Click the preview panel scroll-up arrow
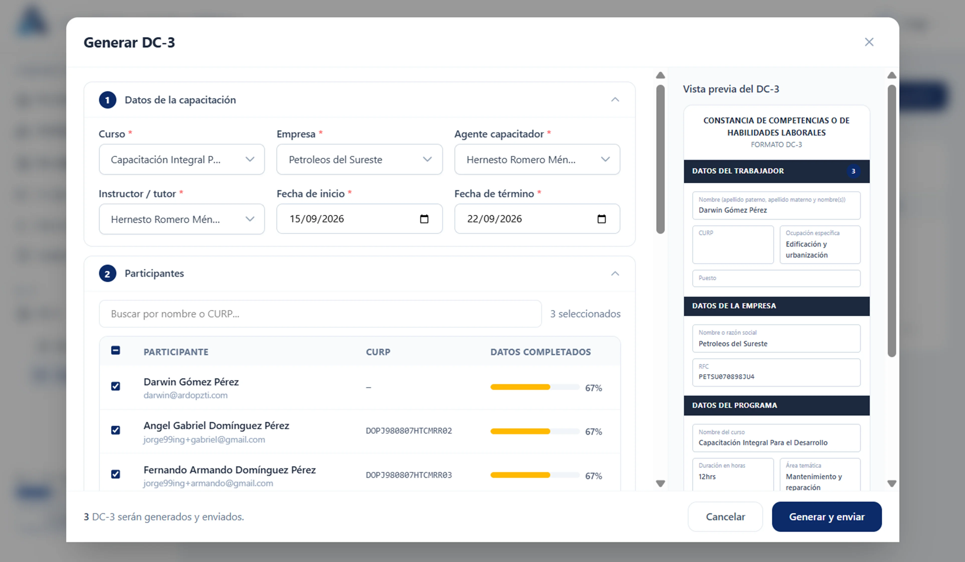Viewport: 965px width, 562px height. coord(892,75)
